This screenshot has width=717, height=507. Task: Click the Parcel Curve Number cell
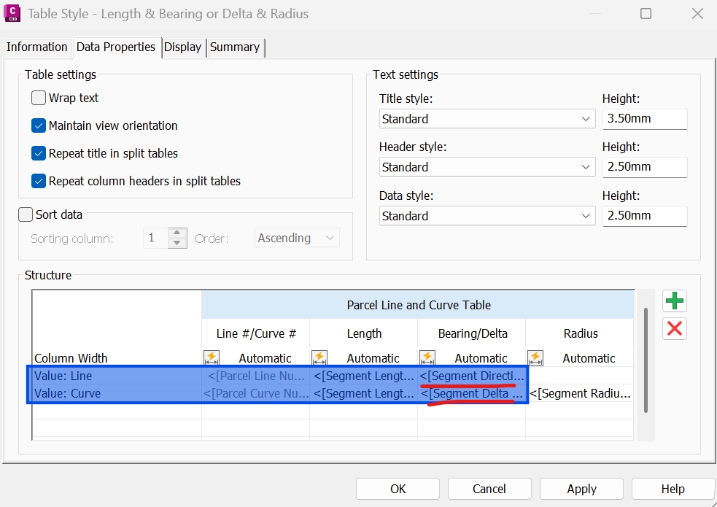pos(255,393)
